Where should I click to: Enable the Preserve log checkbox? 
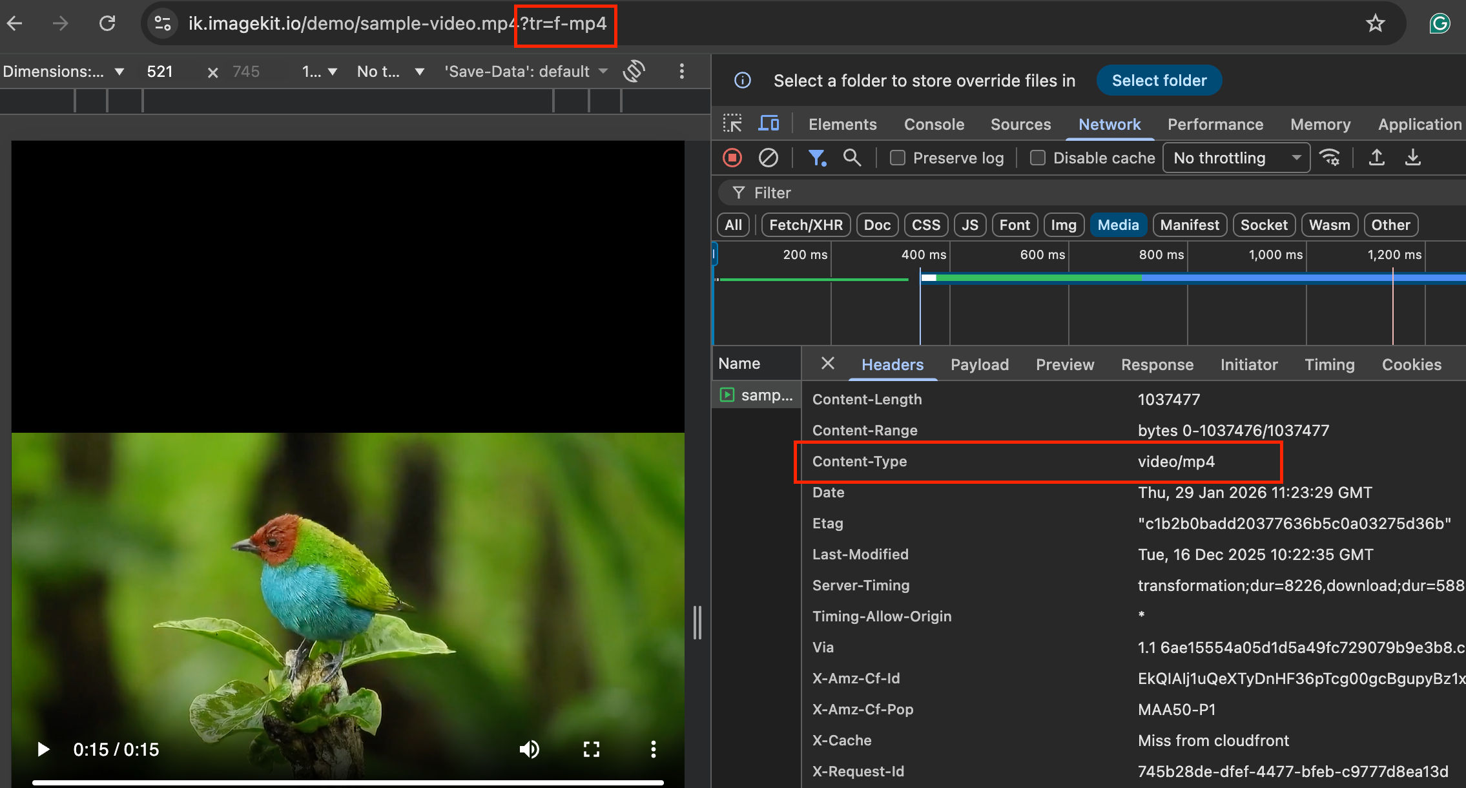point(897,157)
